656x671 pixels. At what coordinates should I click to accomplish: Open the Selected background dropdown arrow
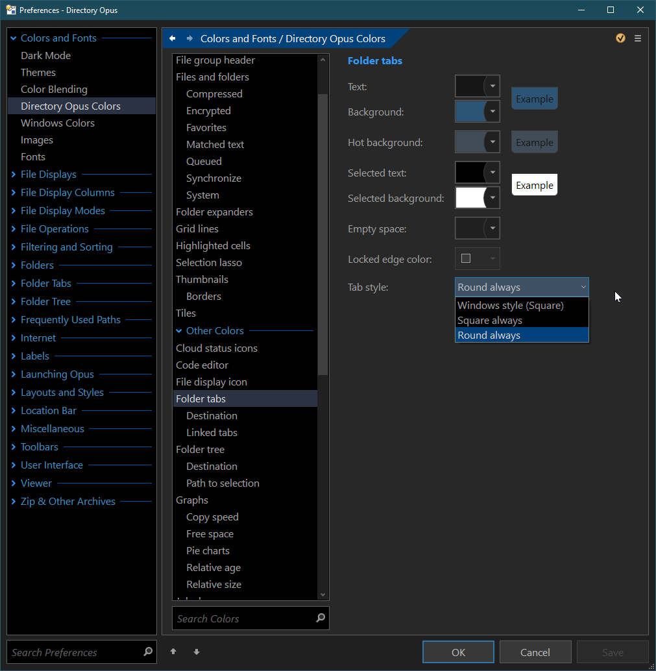(x=492, y=198)
